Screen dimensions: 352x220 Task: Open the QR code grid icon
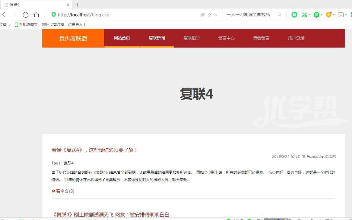203,15
